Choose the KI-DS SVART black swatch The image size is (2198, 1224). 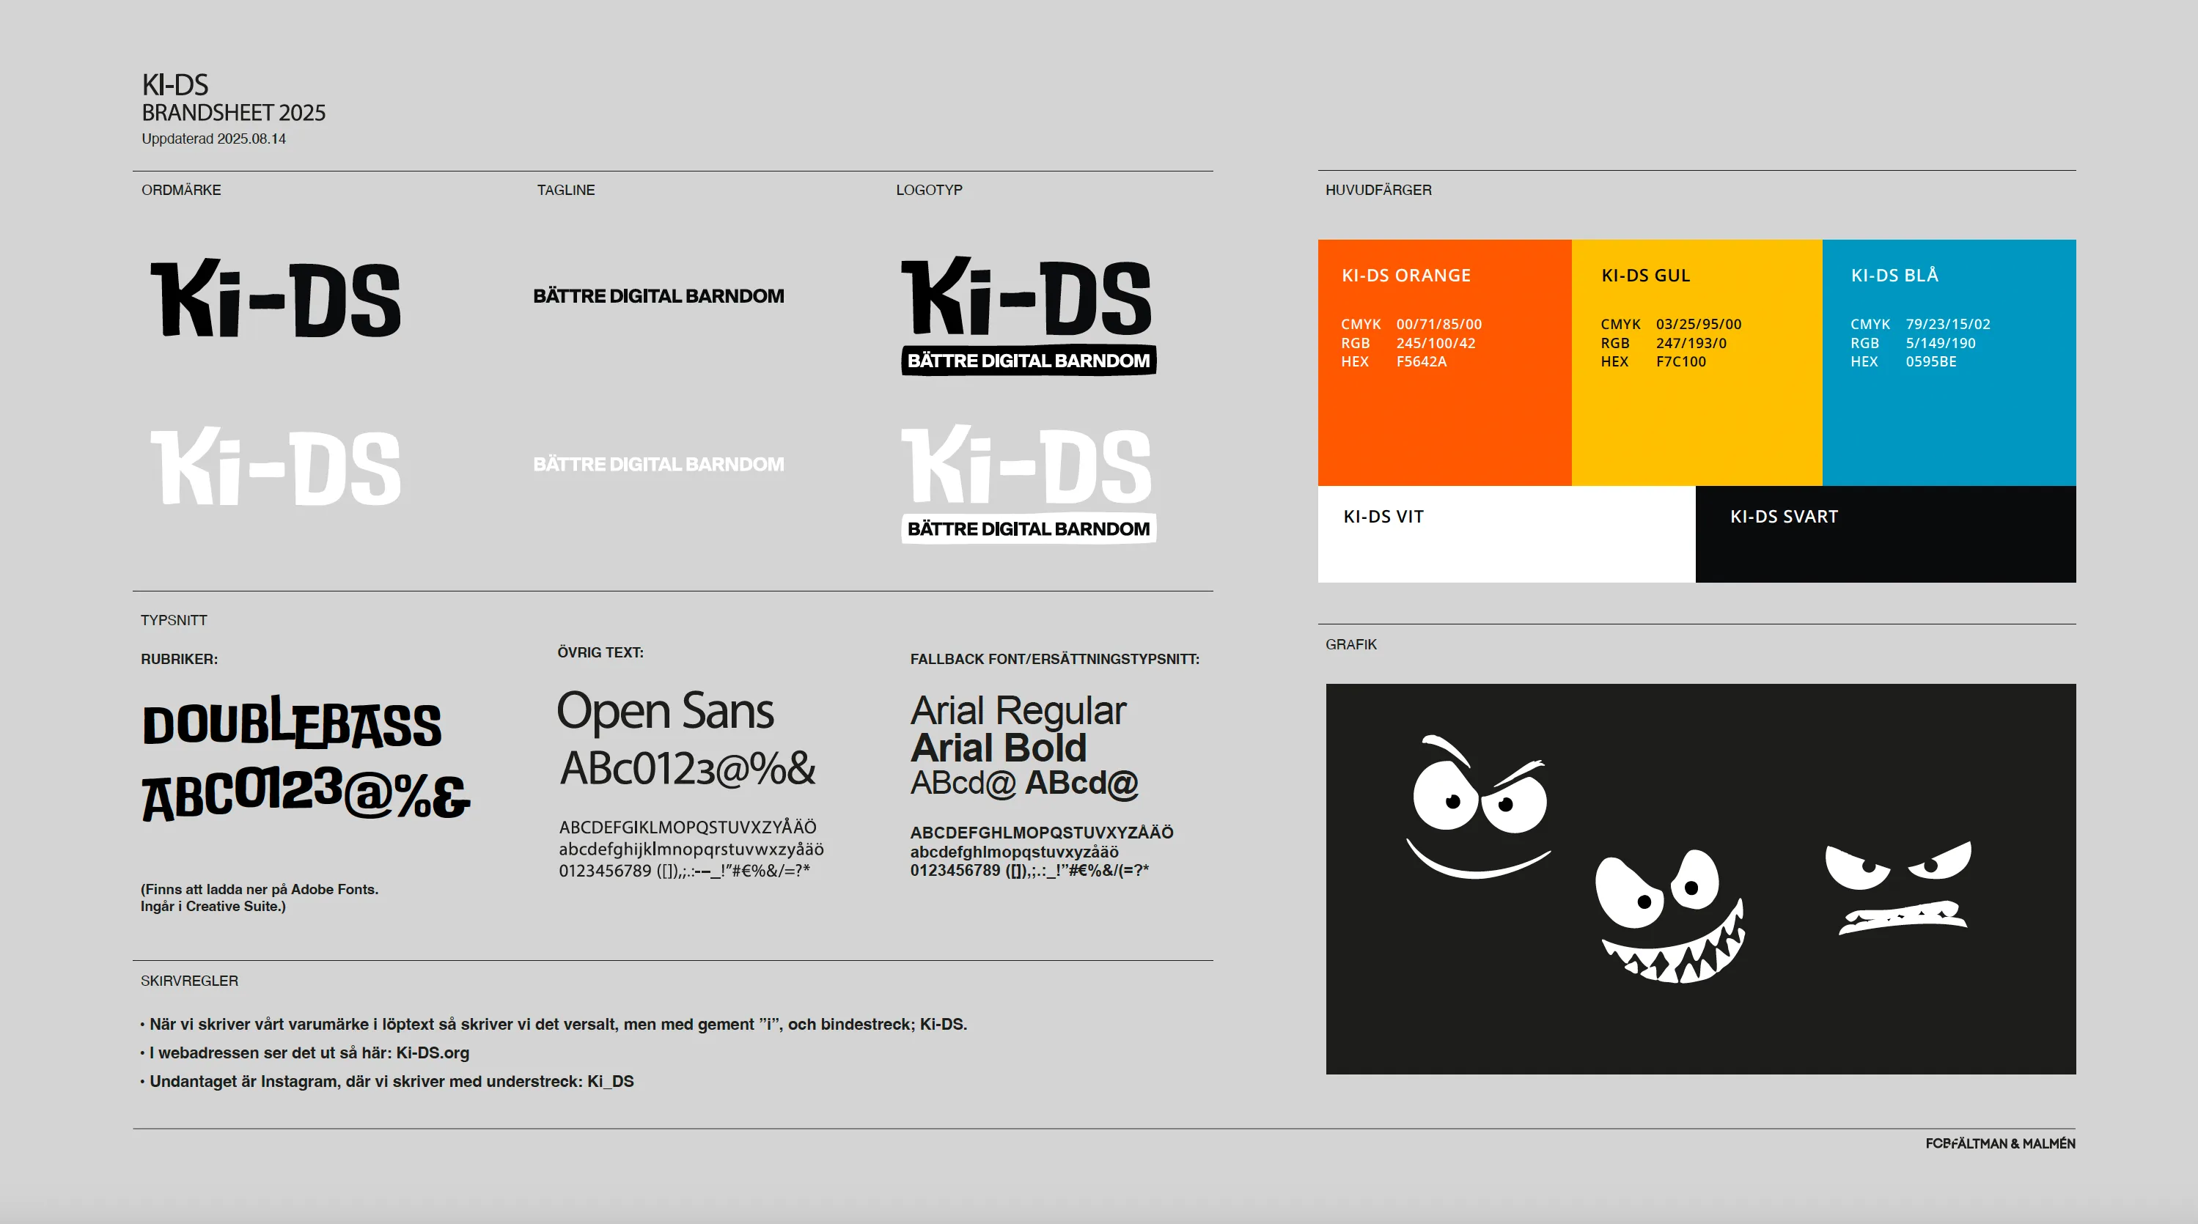[x=1886, y=534]
